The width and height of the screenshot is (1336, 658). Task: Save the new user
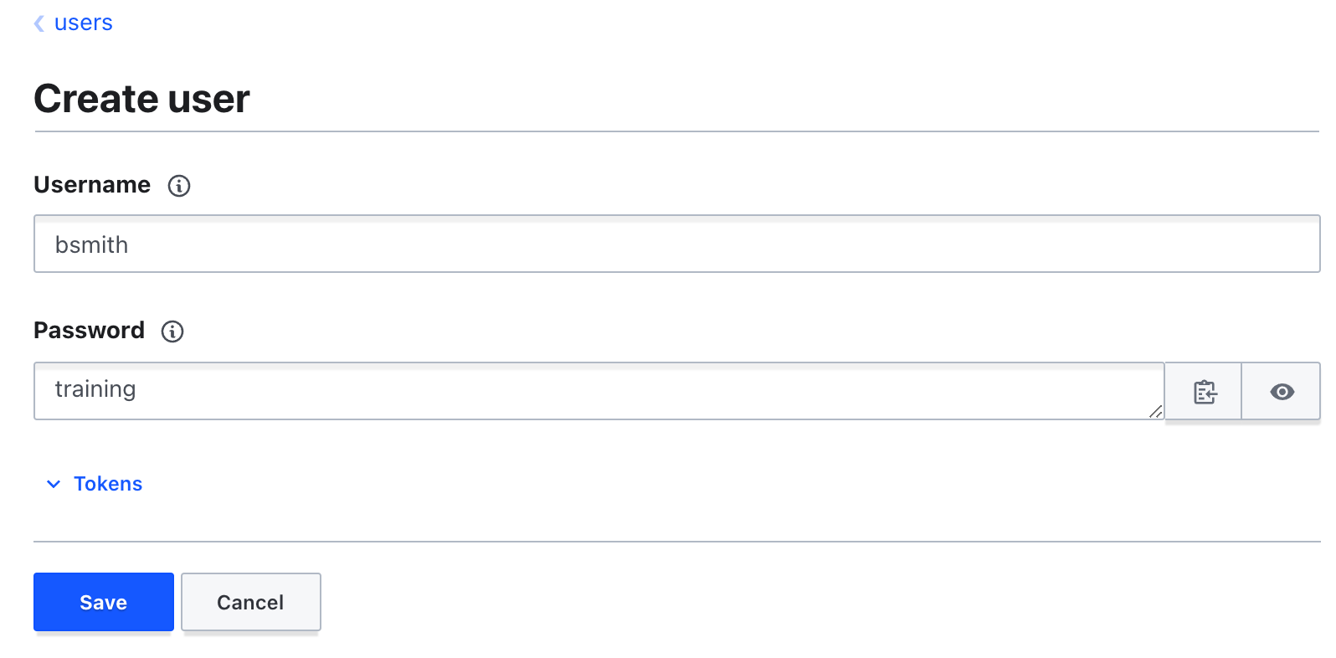(x=104, y=602)
